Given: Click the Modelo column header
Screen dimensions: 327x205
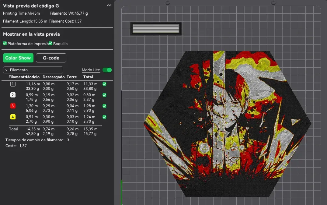Looking at the screenshot, I should pyautogui.click(x=33, y=77).
